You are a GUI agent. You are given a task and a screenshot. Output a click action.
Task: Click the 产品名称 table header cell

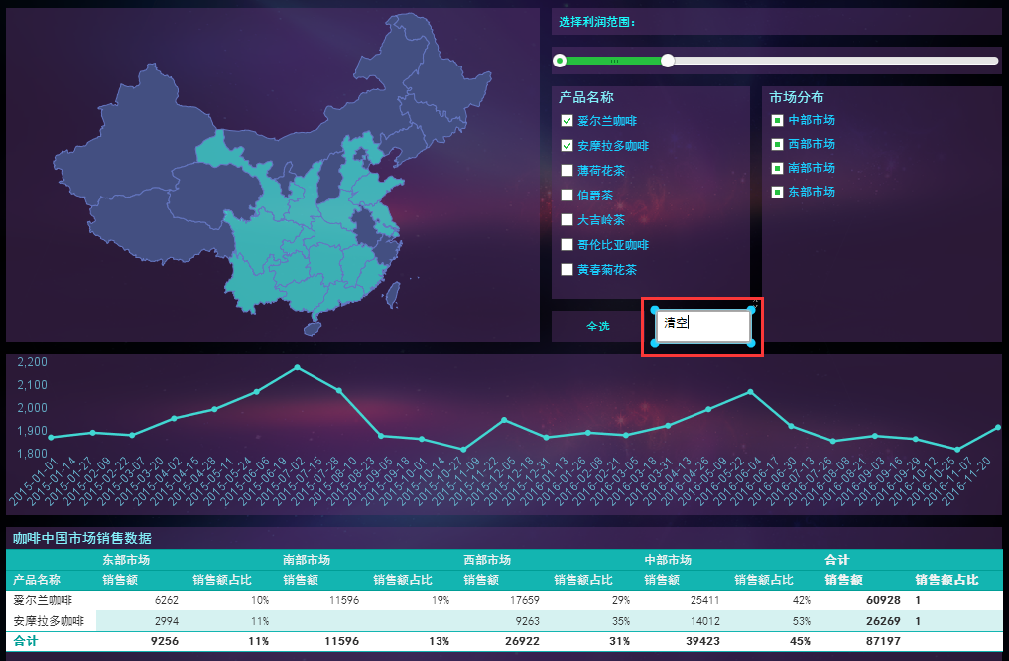pyautogui.click(x=37, y=580)
